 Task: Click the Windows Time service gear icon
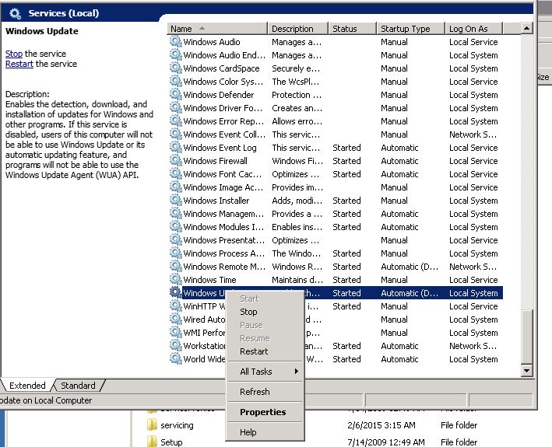click(175, 279)
